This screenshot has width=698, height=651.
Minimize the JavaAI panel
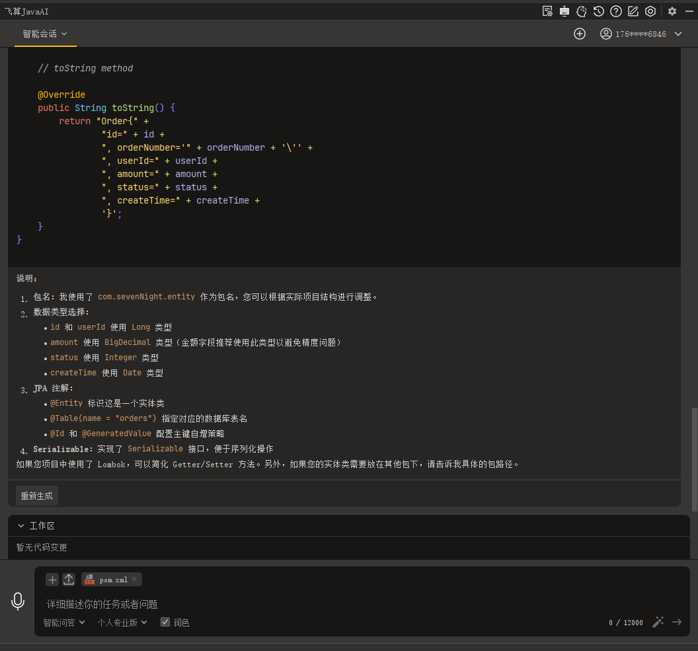coord(689,12)
